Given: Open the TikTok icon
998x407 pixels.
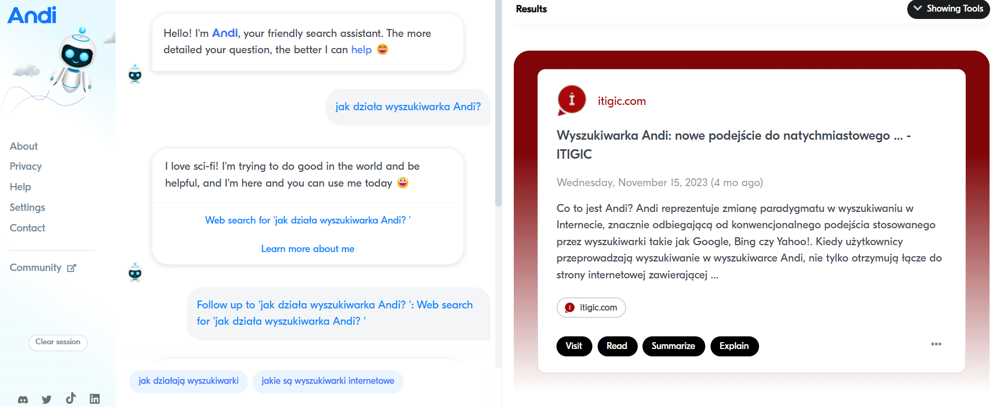Looking at the screenshot, I should (71, 399).
